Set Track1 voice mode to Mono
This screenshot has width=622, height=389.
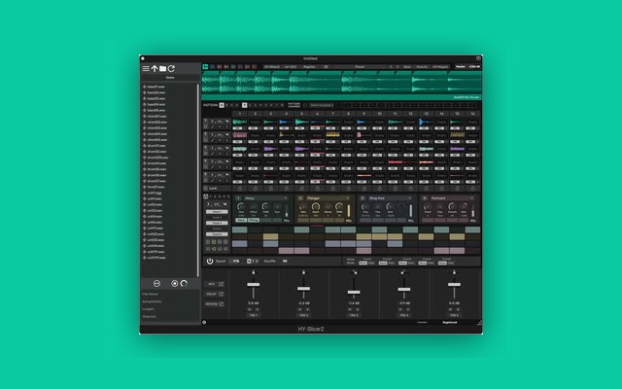[x=363, y=264]
